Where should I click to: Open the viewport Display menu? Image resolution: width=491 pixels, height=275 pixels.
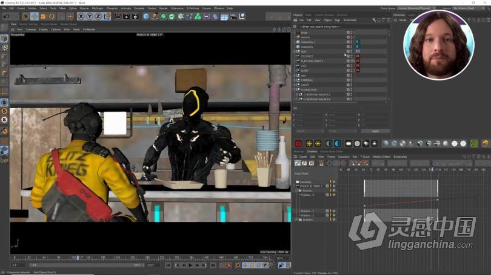pyautogui.click(x=43, y=30)
